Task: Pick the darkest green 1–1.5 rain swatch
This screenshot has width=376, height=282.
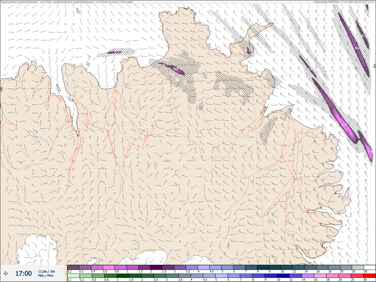Action: pos(122,276)
